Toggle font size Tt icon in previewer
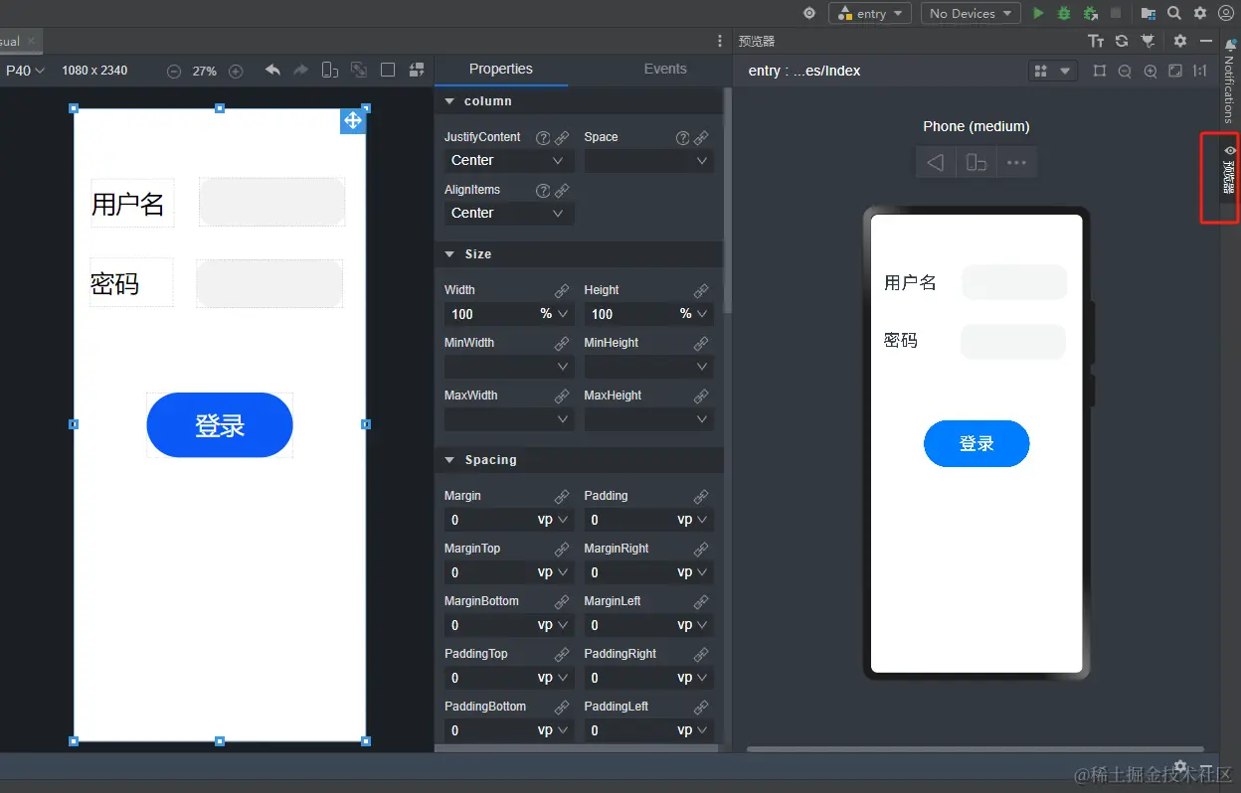Image resolution: width=1241 pixels, height=793 pixels. (1096, 41)
